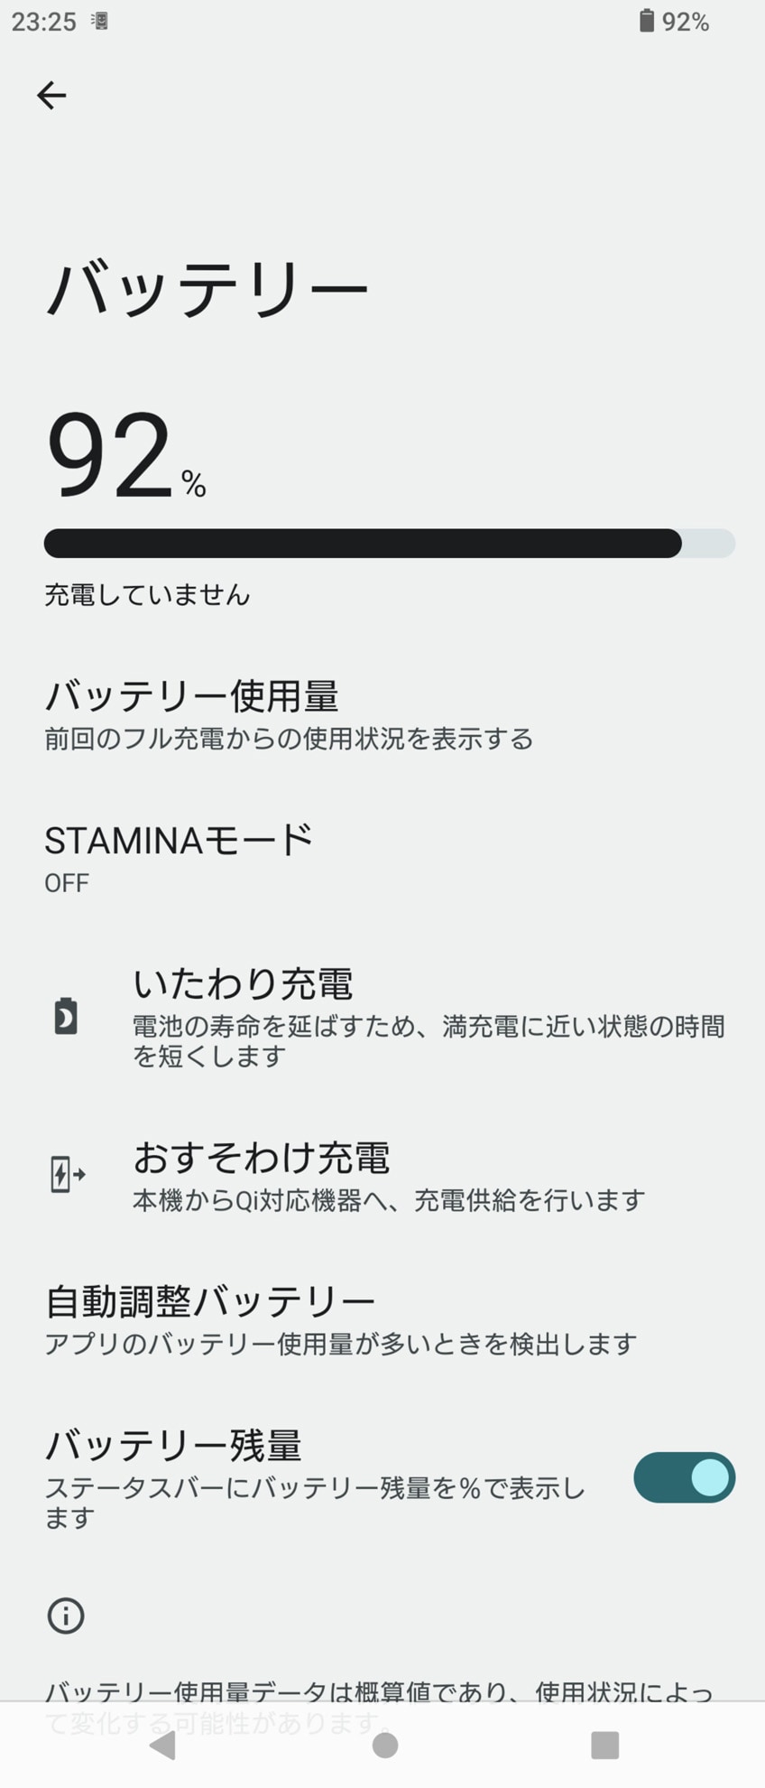This screenshot has height=1788, width=765.
Task: Tap the おすそわけ充電 battery share icon
Action: (67, 1175)
